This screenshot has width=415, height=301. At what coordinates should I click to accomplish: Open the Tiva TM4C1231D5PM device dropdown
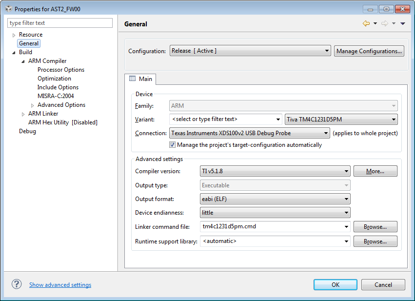click(341, 120)
